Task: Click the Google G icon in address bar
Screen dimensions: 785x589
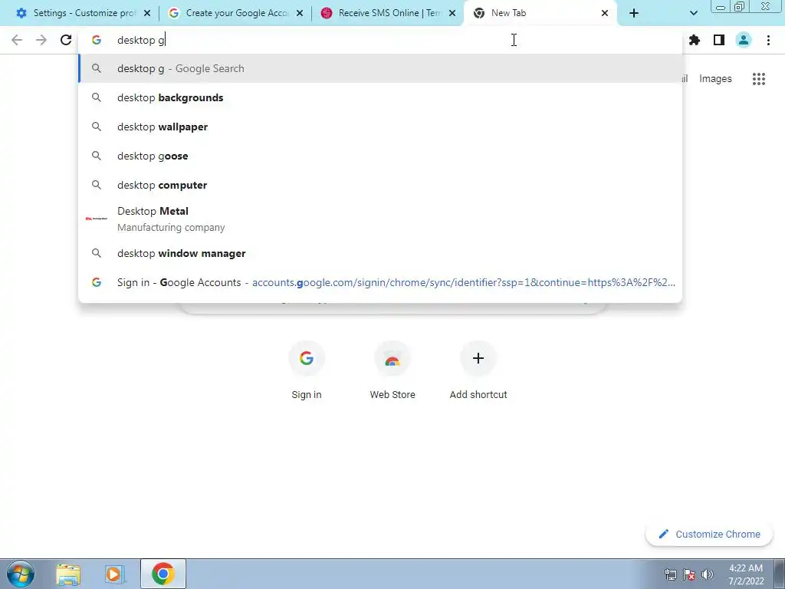Action: pyautogui.click(x=96, y=40)
